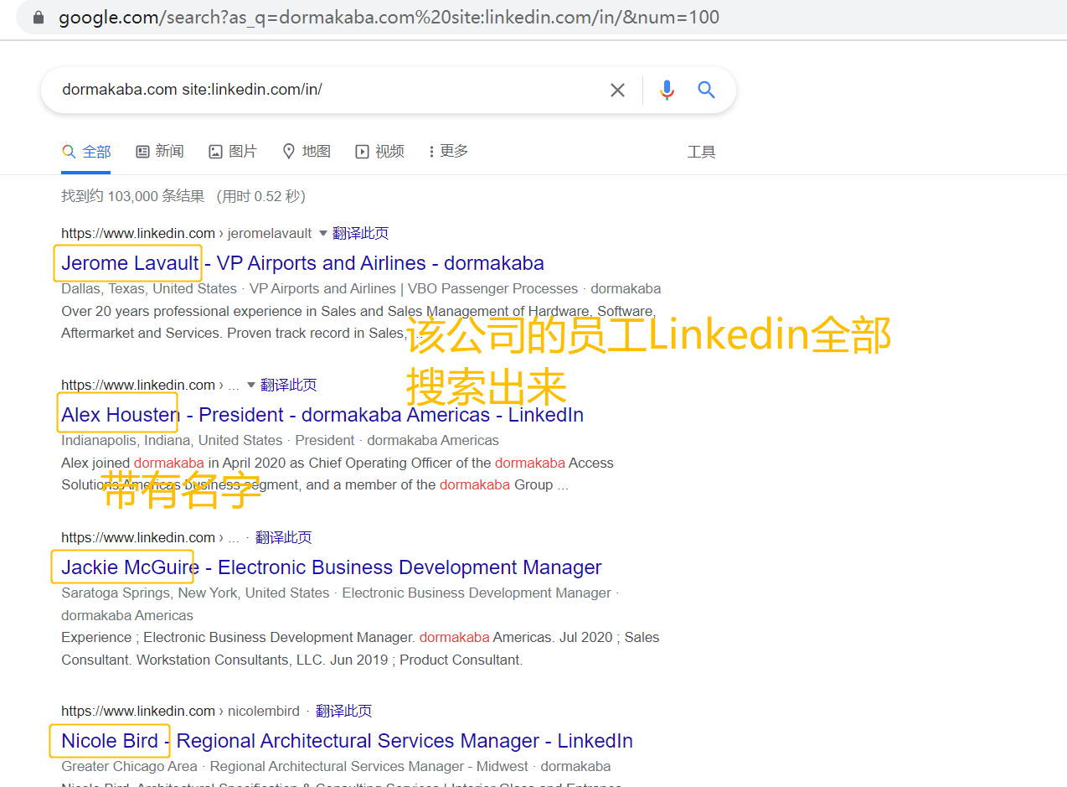Click snippet text 'Saratoga Springs, New York'
Image resolution: width=1067 pixels, height=787 pixels.
point(151,593)
